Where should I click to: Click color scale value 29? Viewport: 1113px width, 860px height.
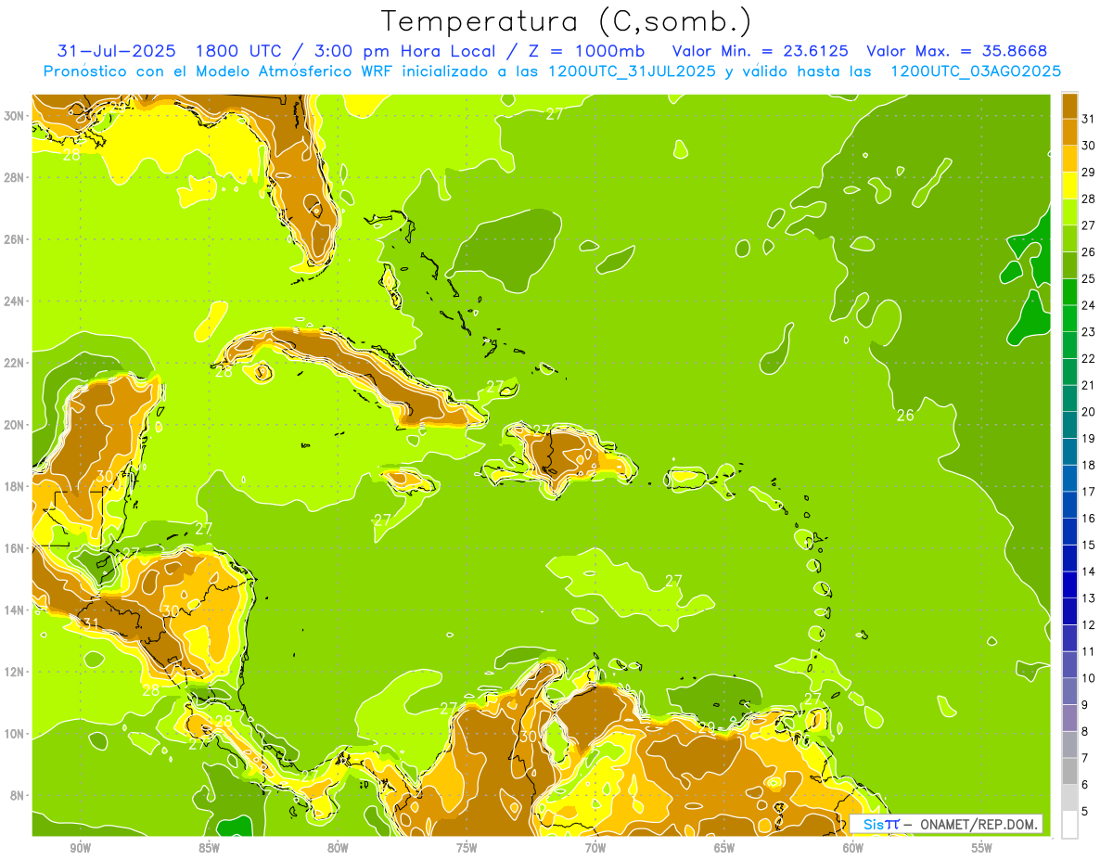[x=1089, y=172]
